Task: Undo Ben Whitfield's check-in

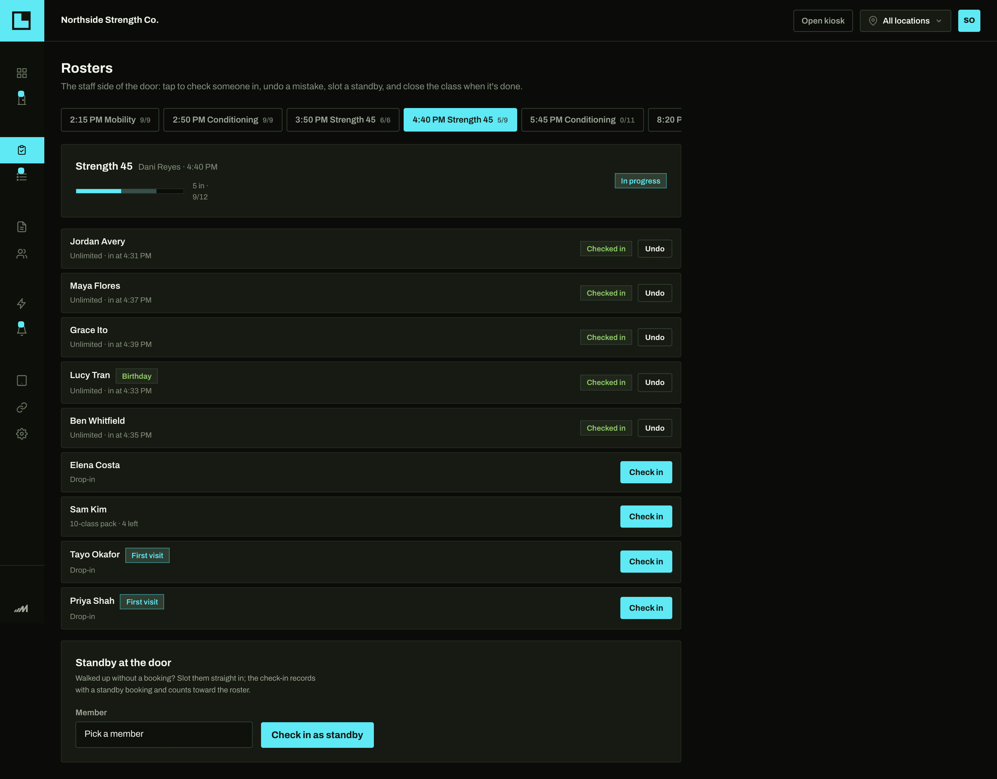Action: click(x=655, y=428)
